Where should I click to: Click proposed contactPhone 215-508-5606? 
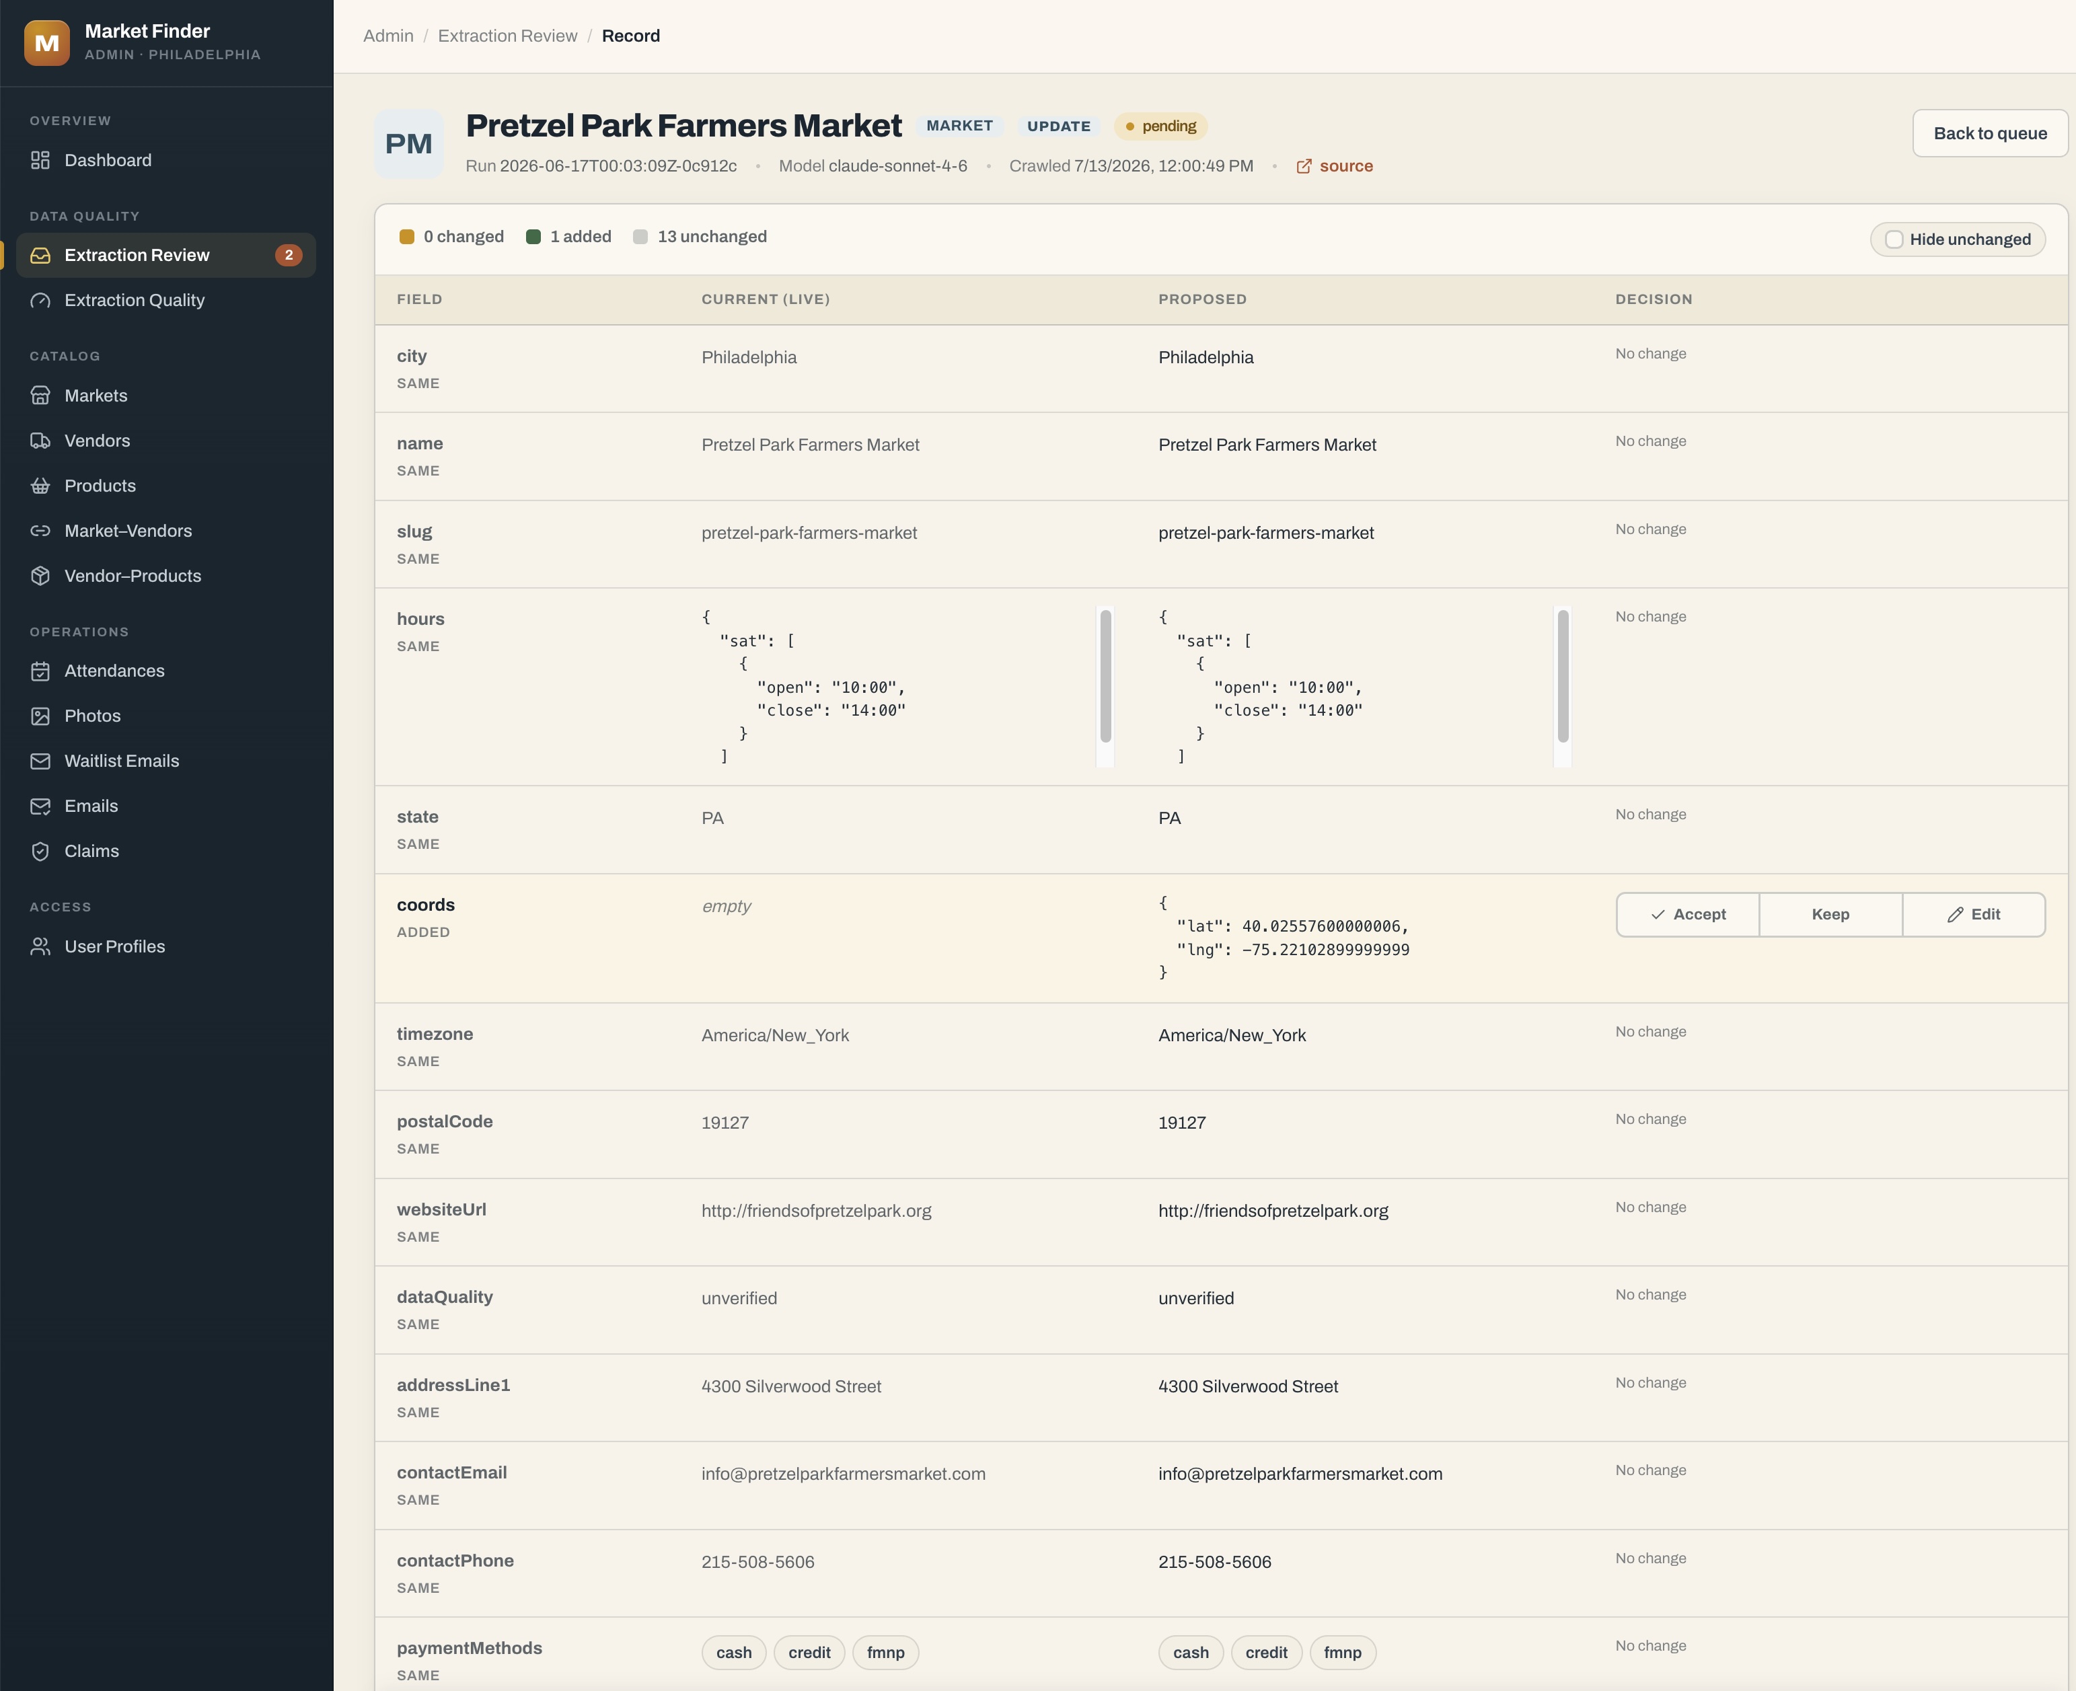[1215, 1561]
